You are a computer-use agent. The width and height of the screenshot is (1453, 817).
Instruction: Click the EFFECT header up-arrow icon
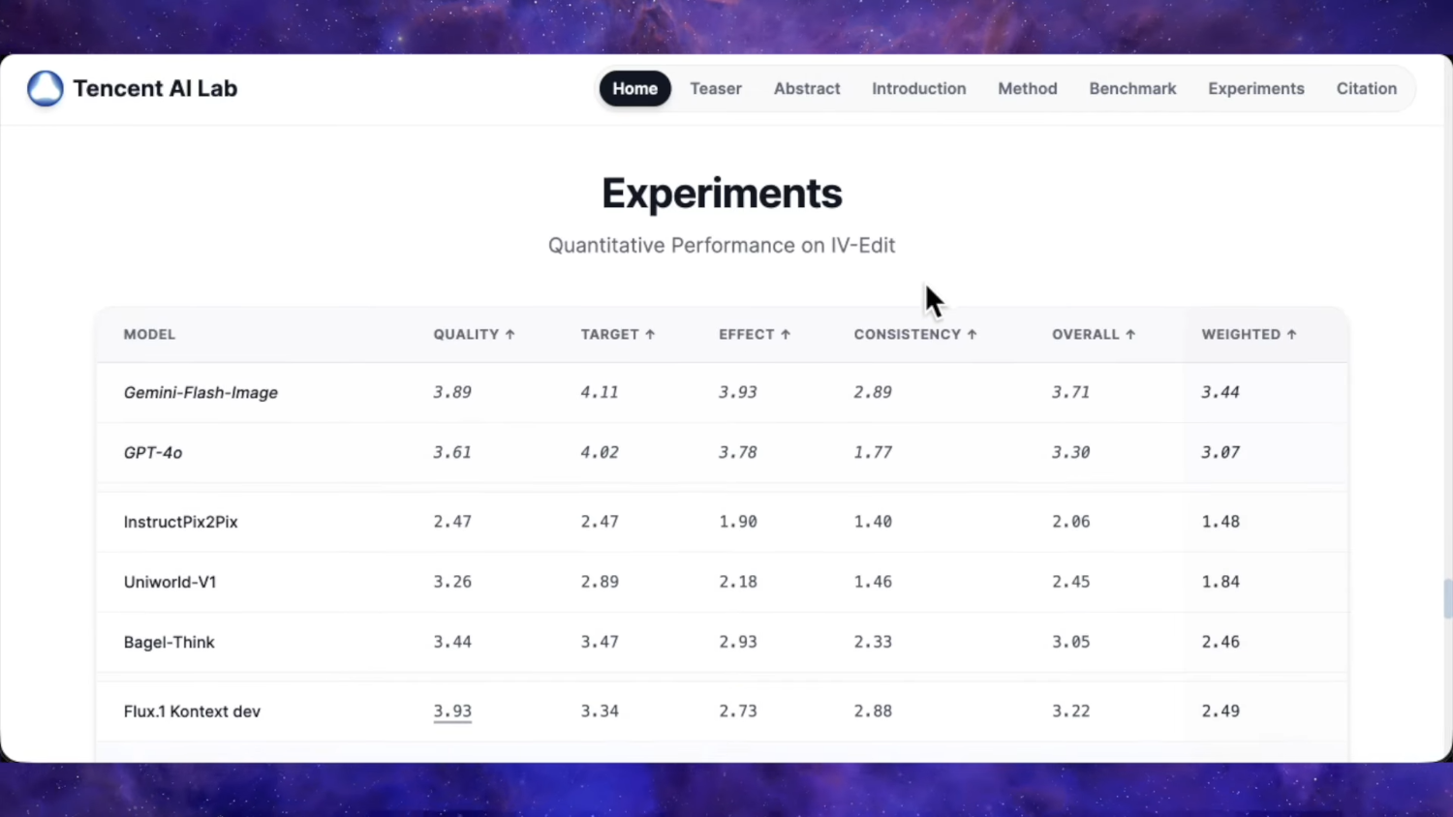[x=786, y=334]
